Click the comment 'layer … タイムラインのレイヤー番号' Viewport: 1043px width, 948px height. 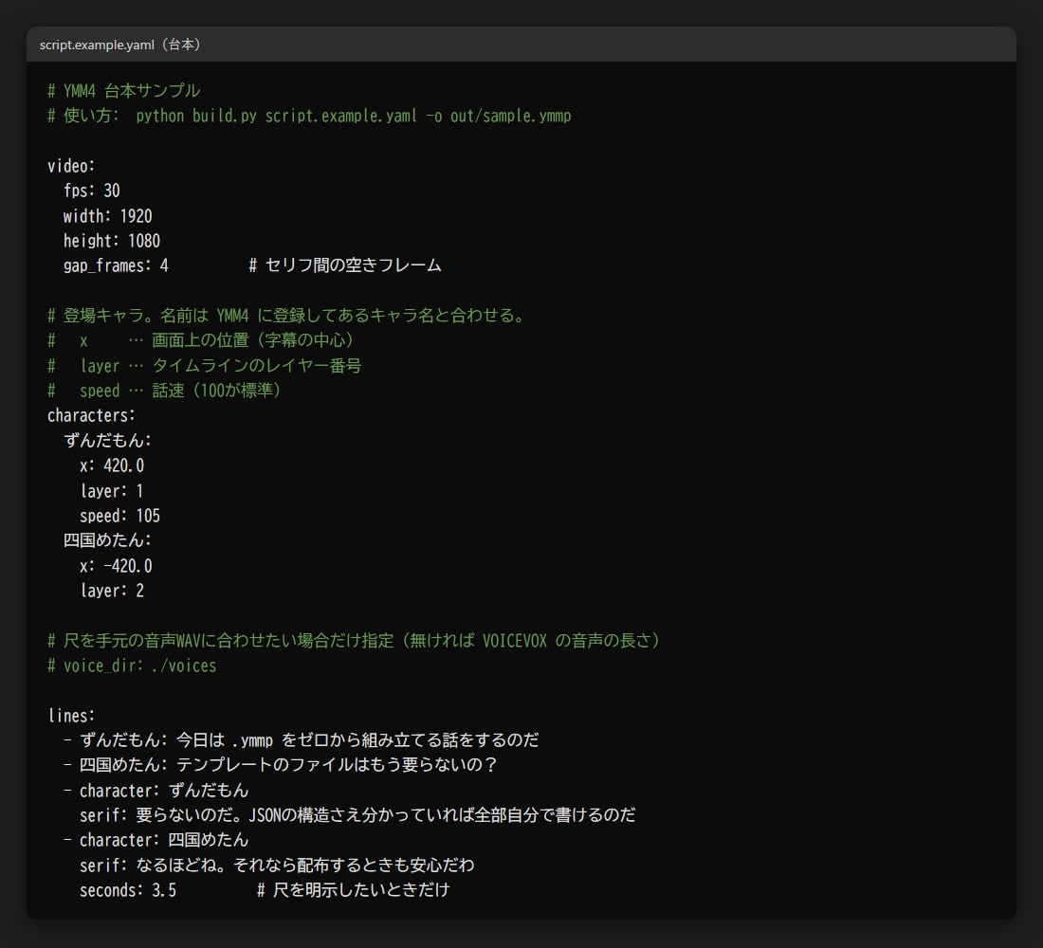(x=221, y=366)
